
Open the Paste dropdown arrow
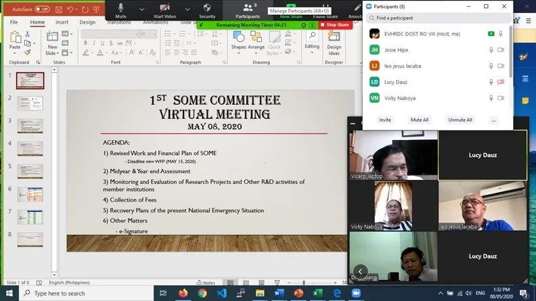(15, 53)
